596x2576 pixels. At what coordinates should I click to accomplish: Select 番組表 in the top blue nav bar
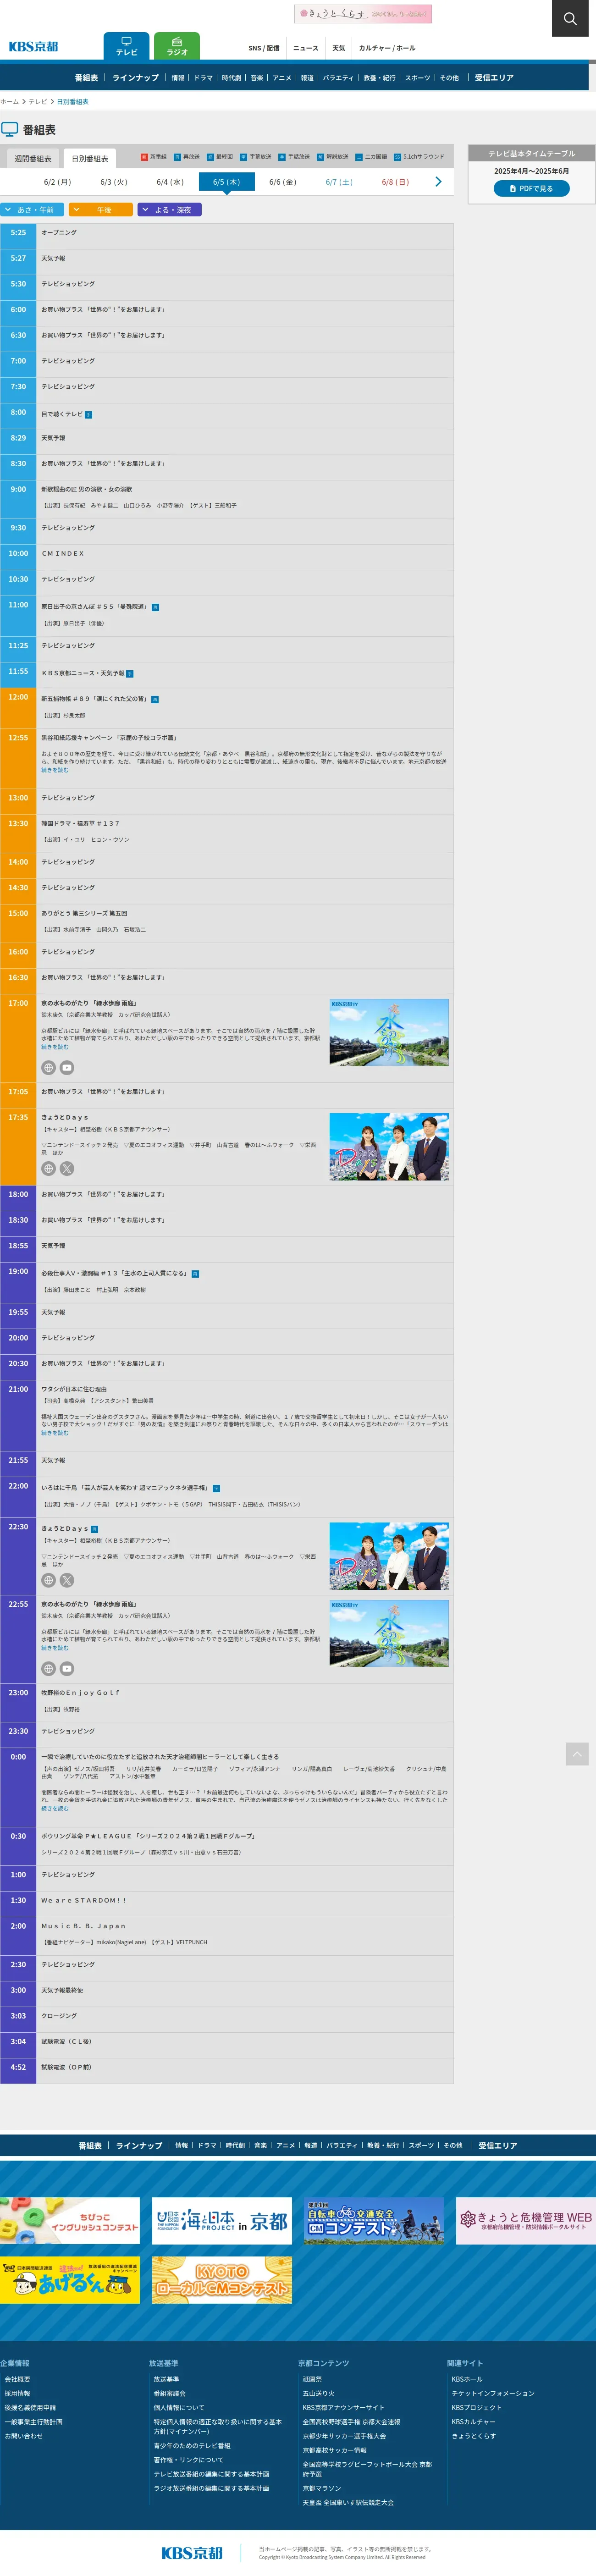(x=86, y=78)
